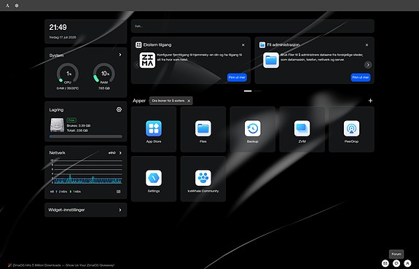Image resolution: width=419 pixels, height=269 pixels.
Task: Open Widget-innstillinger
Action: 86,210
